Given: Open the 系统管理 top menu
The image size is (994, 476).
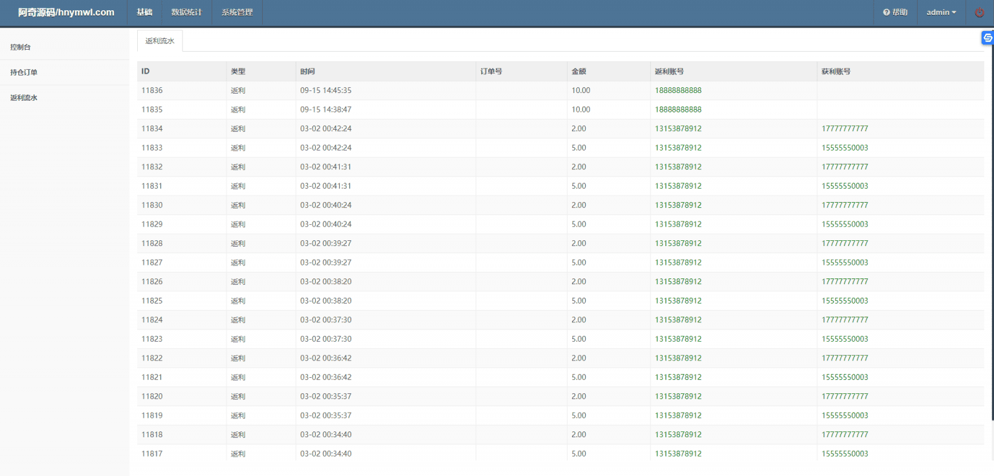Looking at the screenshot, I should coord(237,12).
